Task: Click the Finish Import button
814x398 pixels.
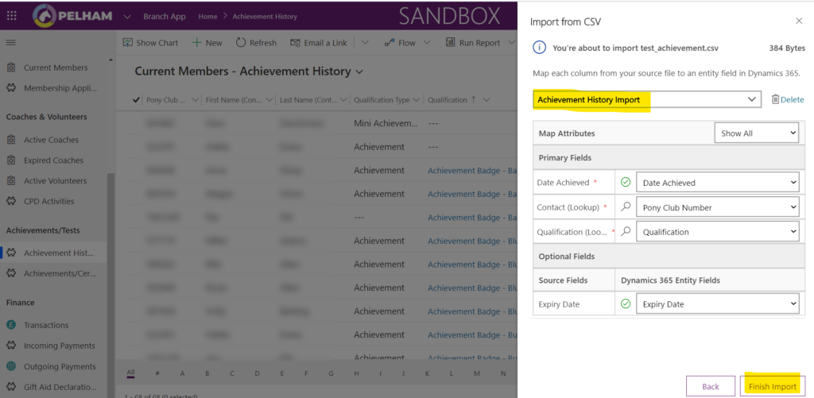Action: point(772,386)
